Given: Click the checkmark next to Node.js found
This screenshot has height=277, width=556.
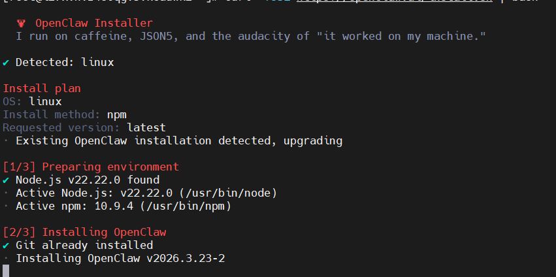Looking at the screenshot, I should pyautogui.click(x=6, y=180).
